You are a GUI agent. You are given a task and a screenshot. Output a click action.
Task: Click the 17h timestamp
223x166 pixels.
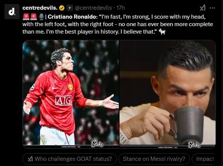(x=120, y=8)
